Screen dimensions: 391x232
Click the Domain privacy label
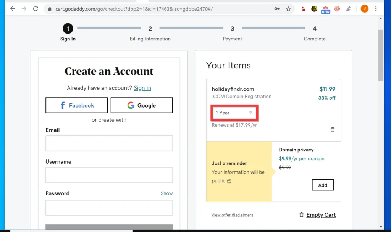[296, 150]
